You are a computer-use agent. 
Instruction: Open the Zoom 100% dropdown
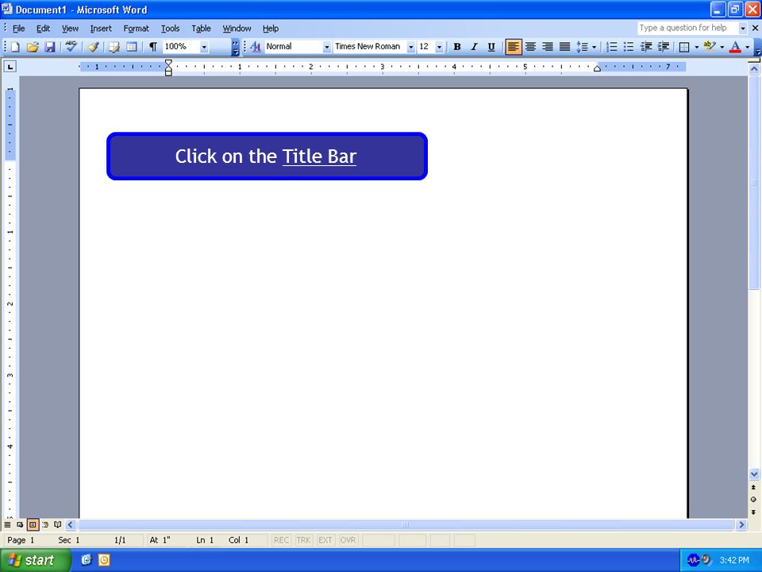(x=204, y=47)
